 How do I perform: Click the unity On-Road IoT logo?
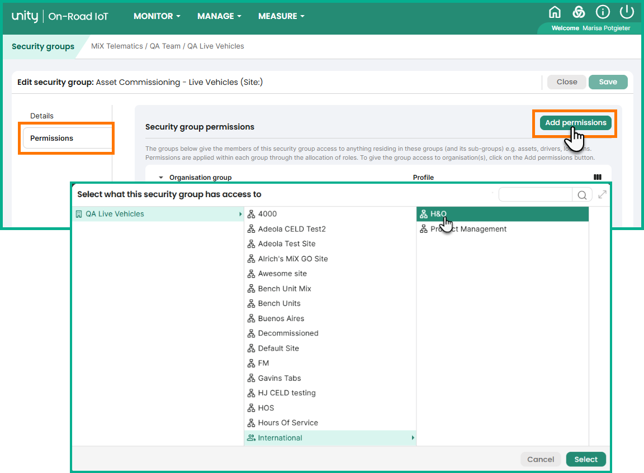pyautogui.click(x=60, y=16)
